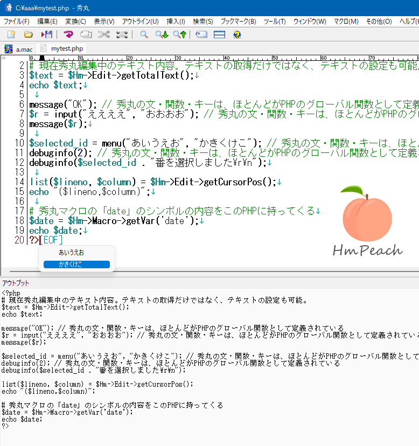Click $selected_id on line 10
This screenshot has height=446, width=419.
pyautogui.click(x=58, y=143)
